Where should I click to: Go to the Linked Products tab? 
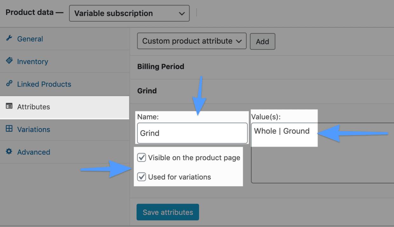(x=65, y=84)
